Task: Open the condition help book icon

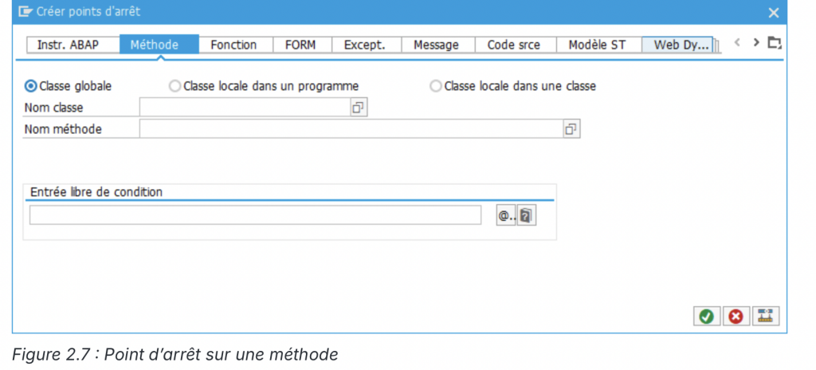Action: click(527, 215)
